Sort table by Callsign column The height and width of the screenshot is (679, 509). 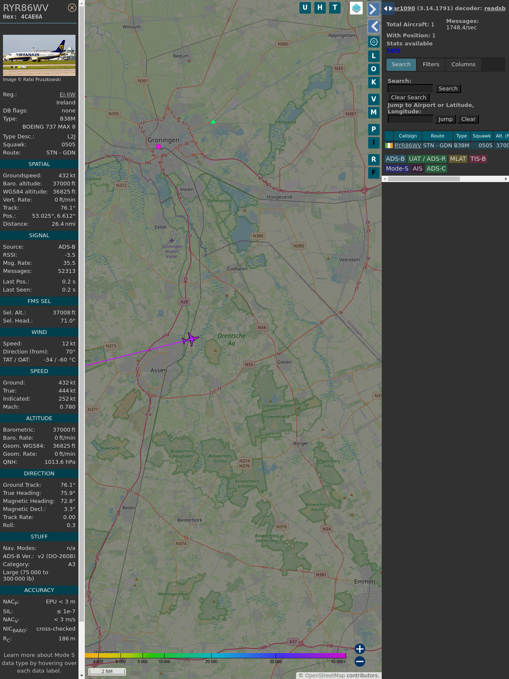pos(408,136)
